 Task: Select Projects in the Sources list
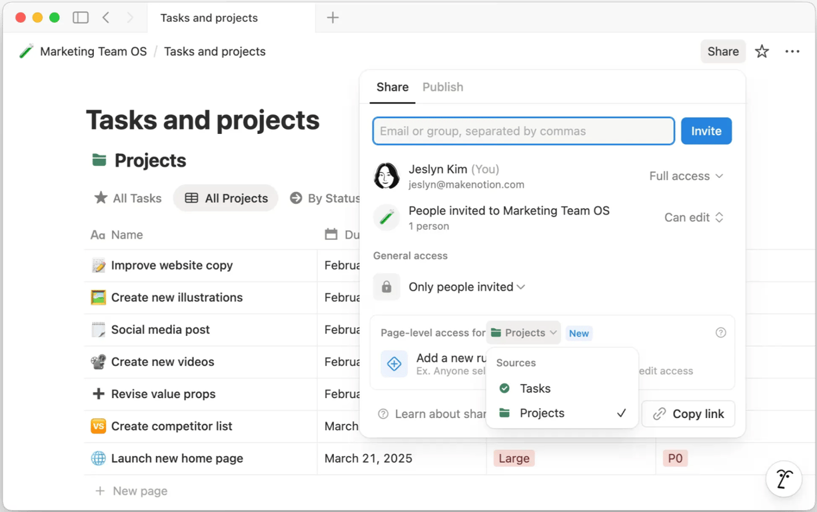[x=542, y=413]
